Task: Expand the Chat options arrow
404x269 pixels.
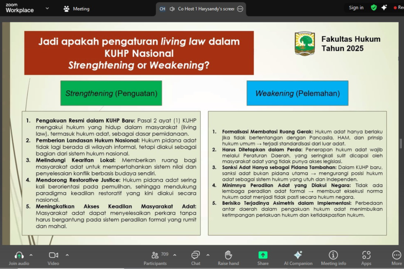Action: [208, 255]
